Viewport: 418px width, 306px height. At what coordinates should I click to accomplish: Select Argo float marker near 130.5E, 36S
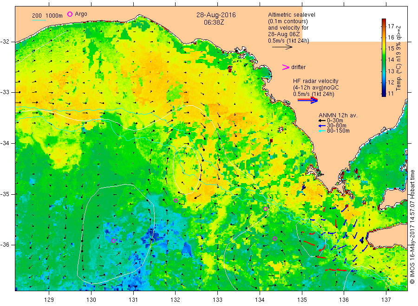[113, 241]
